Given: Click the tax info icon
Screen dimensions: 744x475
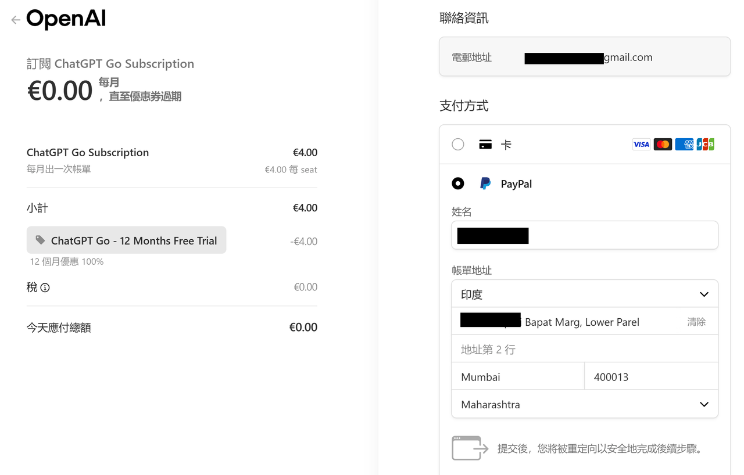Looking at the screenshot, I should 45,287.
